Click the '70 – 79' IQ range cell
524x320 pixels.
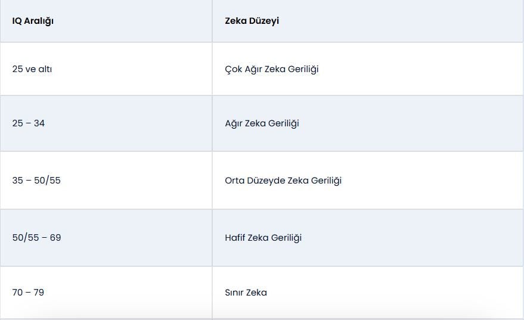(x=28, y=293)
